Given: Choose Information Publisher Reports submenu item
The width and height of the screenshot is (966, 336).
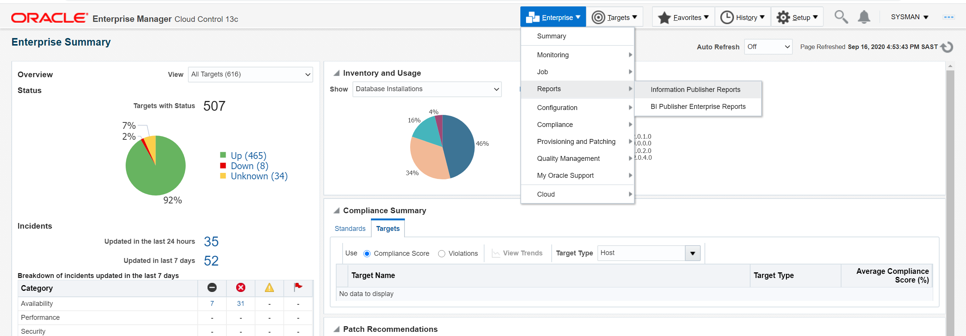Looking at the screenshot, I should pyautogui.click(x=695, y=90).
